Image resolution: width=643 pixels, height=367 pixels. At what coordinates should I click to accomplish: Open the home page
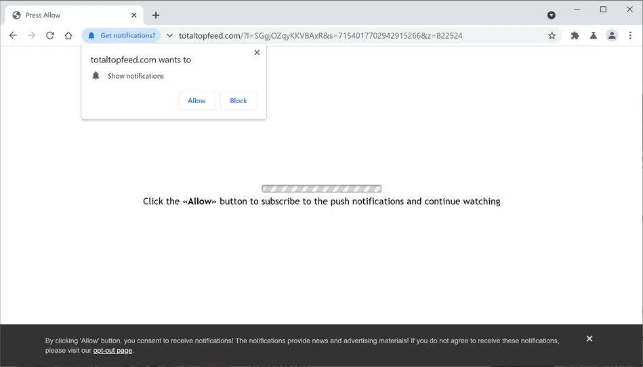coord(68,36)
